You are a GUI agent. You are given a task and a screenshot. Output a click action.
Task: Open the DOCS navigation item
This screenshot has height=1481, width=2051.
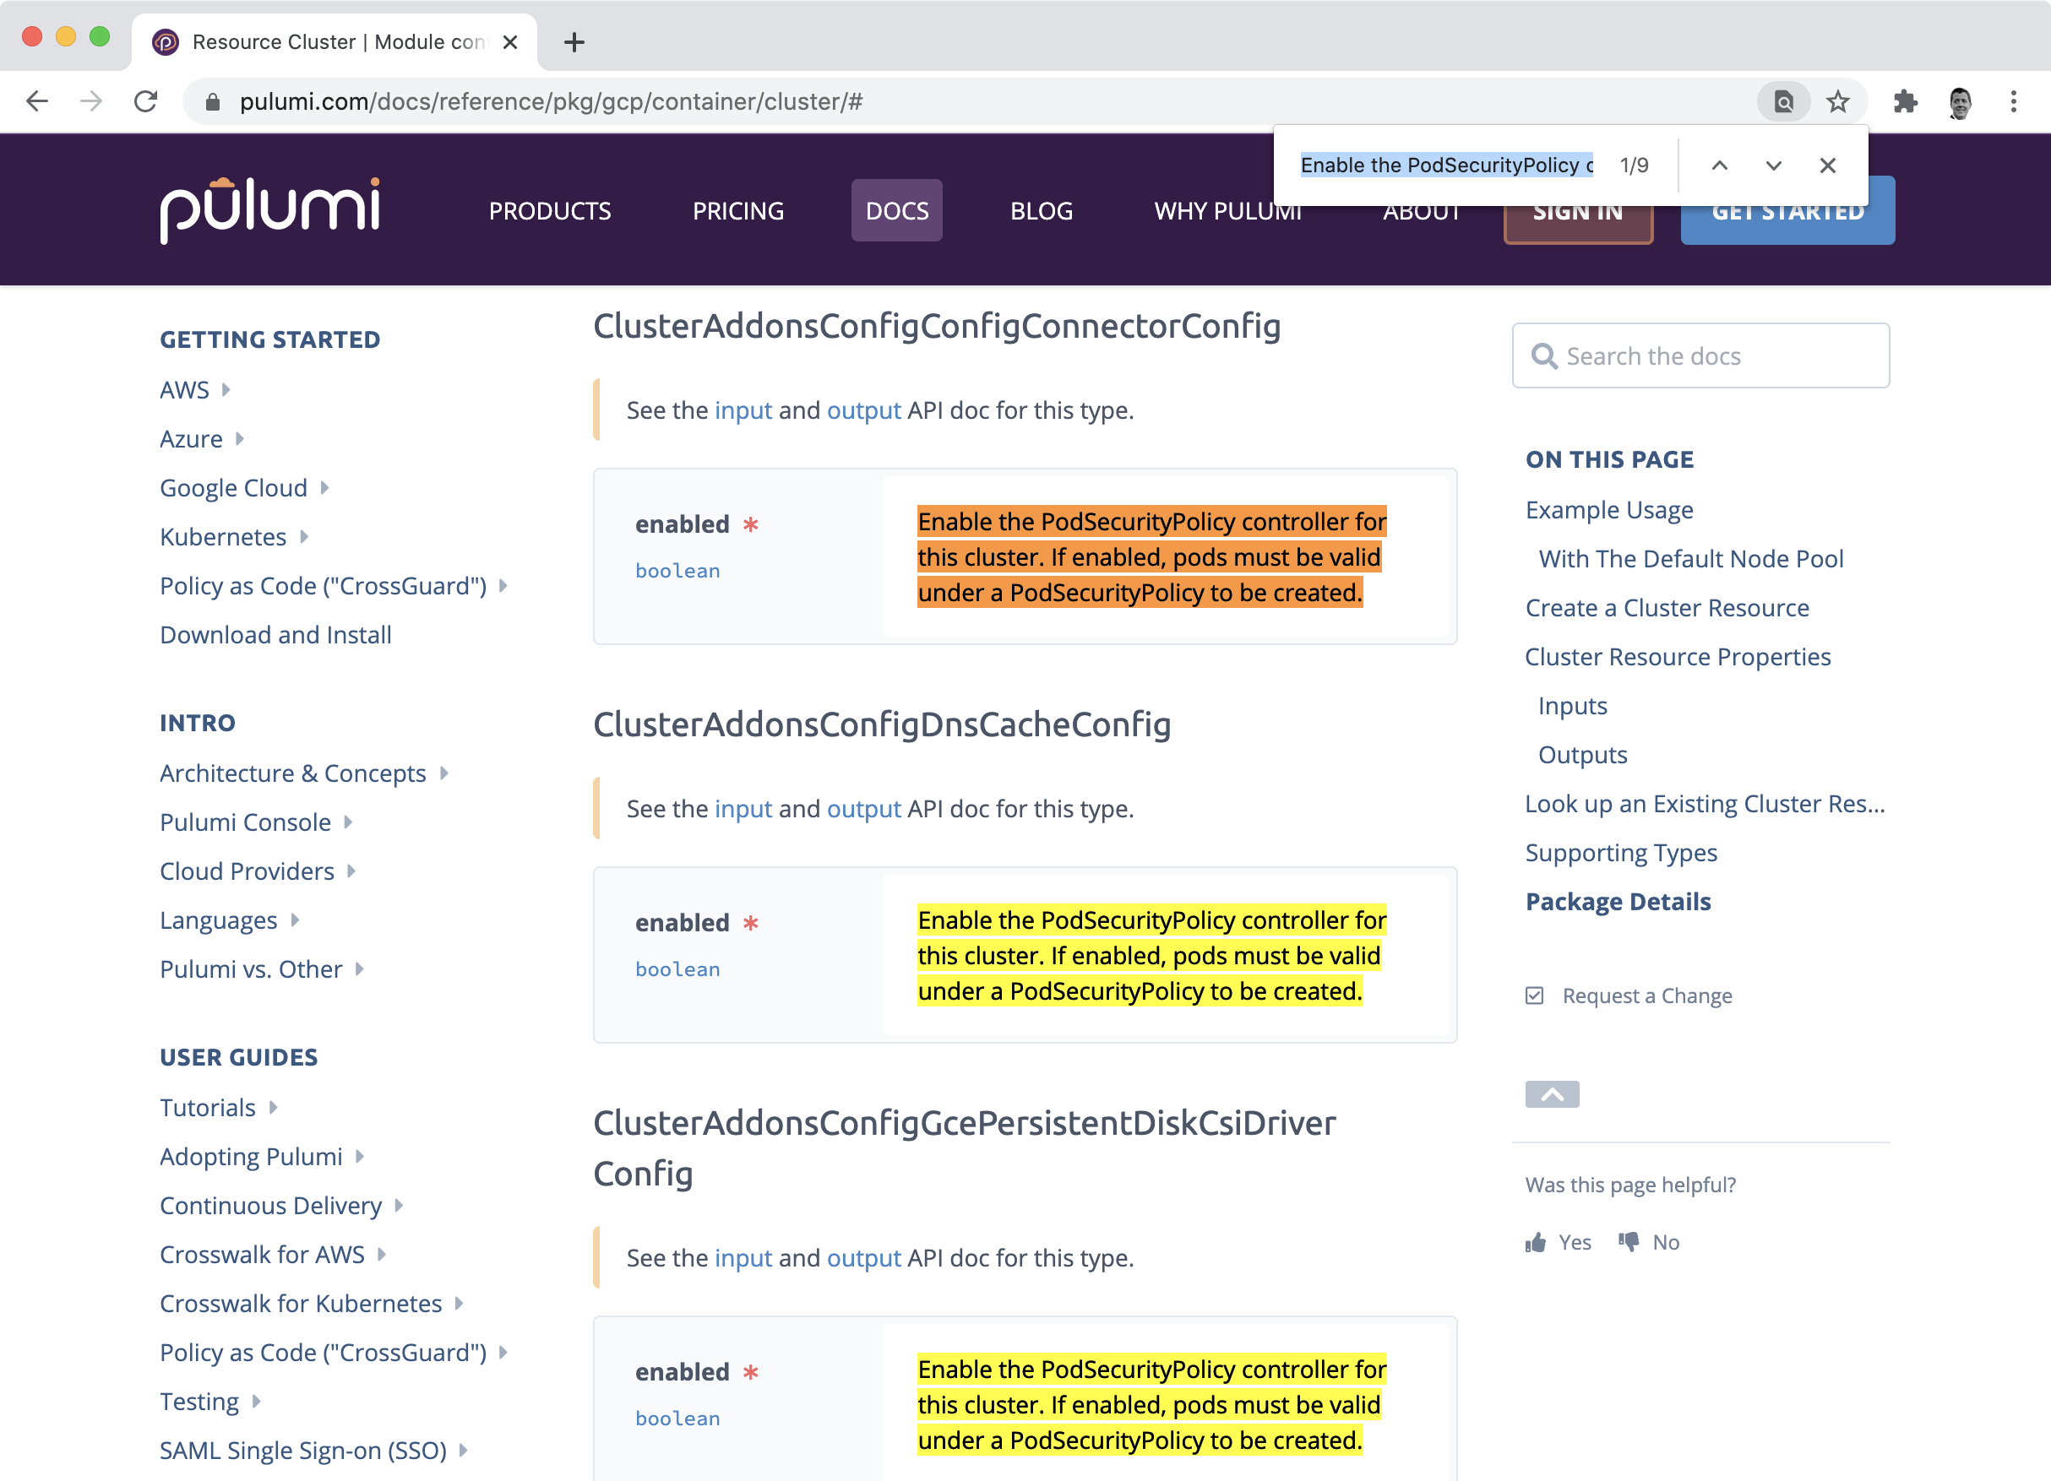(x=896, y=211)
